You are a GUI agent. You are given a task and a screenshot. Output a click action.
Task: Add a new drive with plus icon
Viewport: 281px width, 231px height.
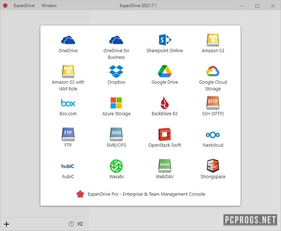[6, 224]
